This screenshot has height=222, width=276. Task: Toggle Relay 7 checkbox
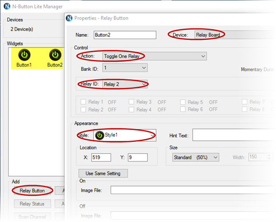(x=244, y=102)
